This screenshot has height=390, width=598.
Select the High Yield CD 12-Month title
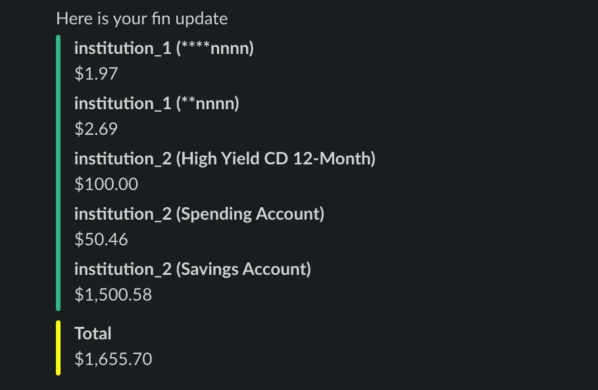(225, 158)
